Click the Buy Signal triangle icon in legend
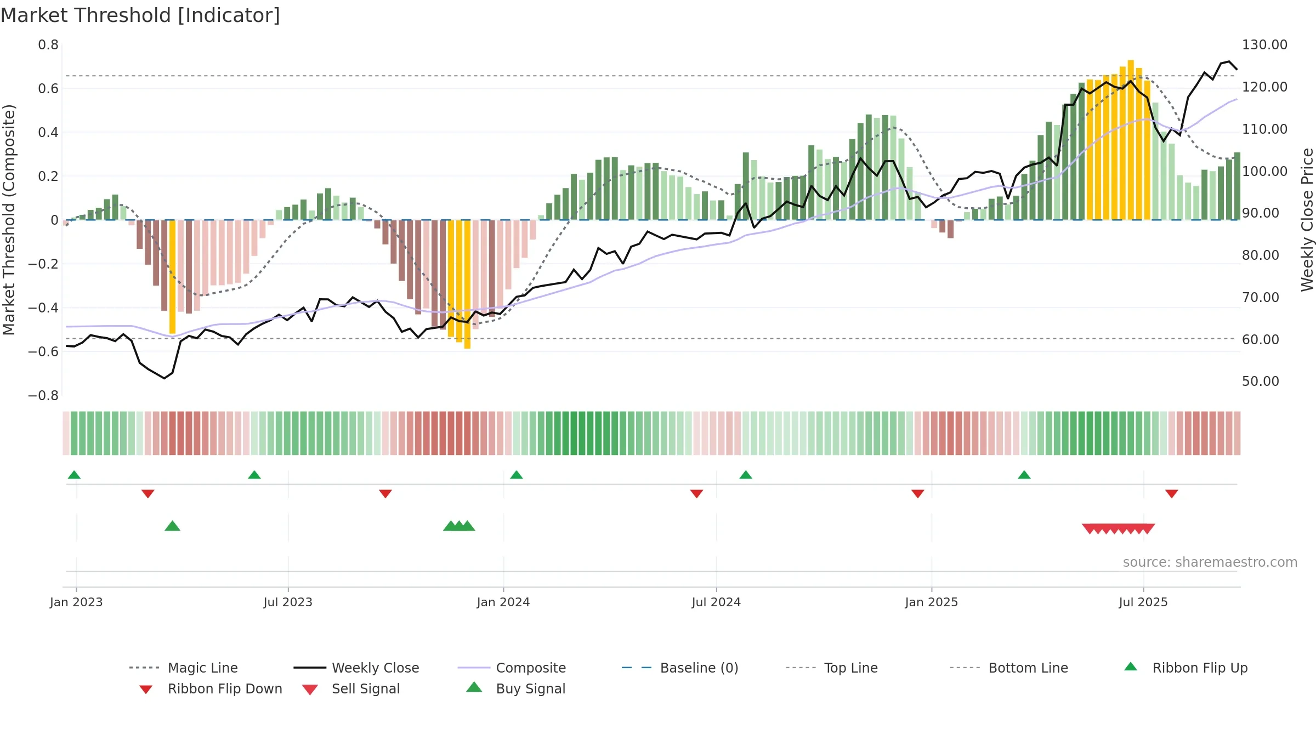The image size is (1316, 740). coord(474,687)
